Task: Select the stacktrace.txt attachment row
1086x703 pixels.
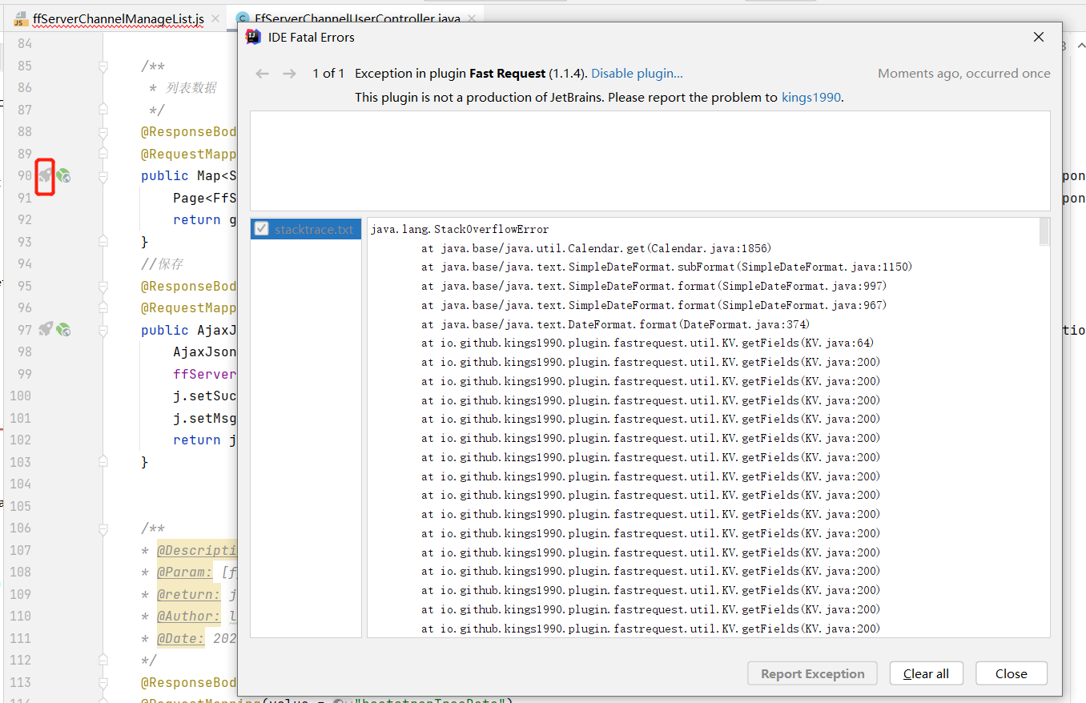Action: [x=306, y=229]
